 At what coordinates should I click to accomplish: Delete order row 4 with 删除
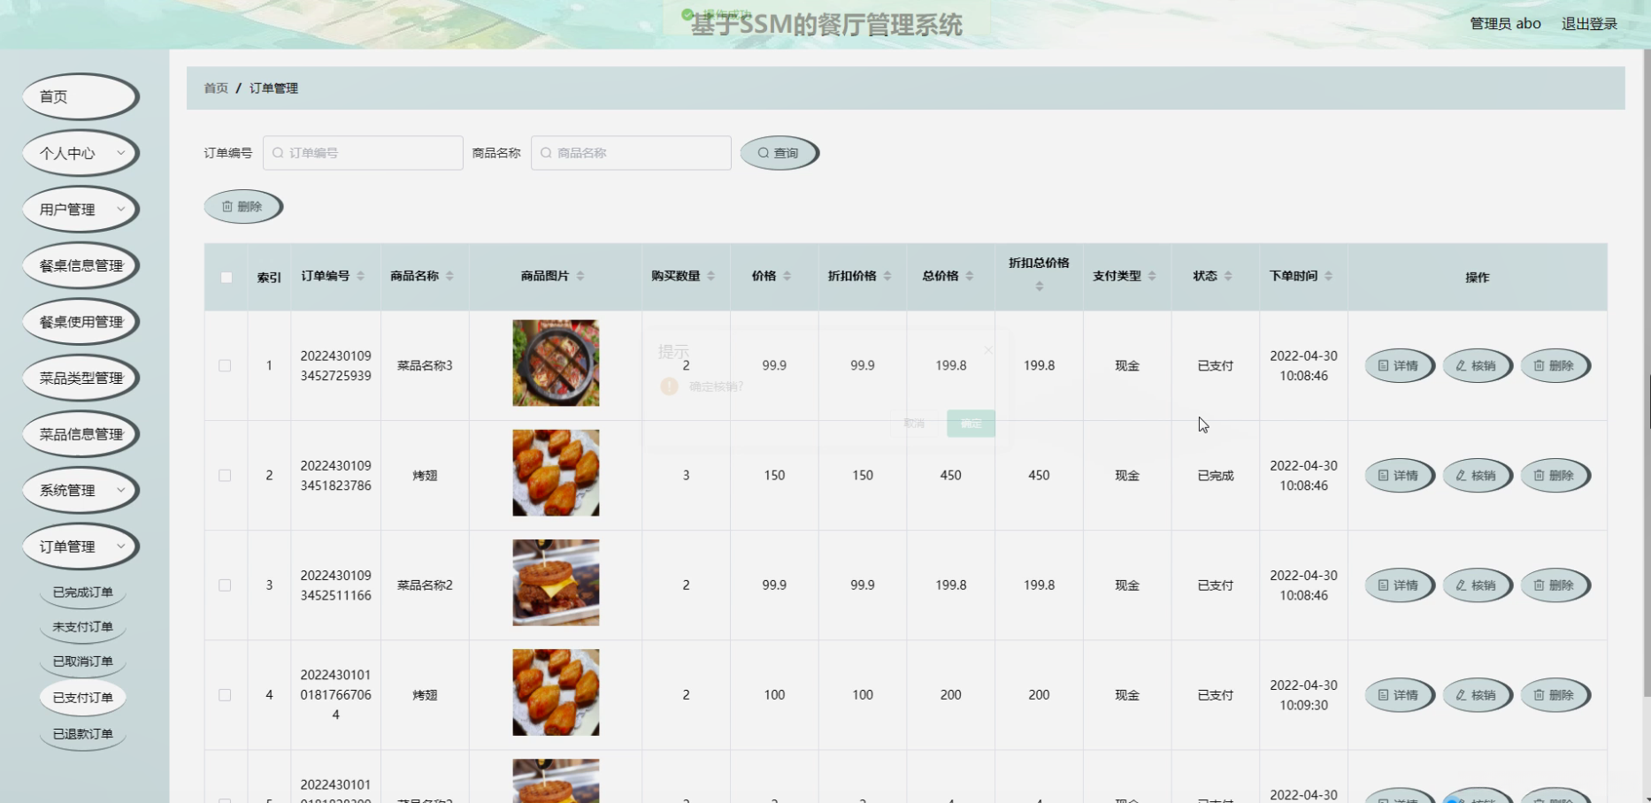(1555, 695)
